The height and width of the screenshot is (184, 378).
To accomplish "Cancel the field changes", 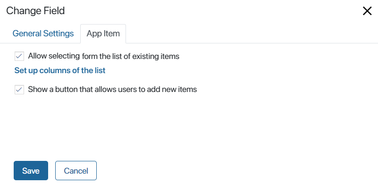I will coord(76,170).
